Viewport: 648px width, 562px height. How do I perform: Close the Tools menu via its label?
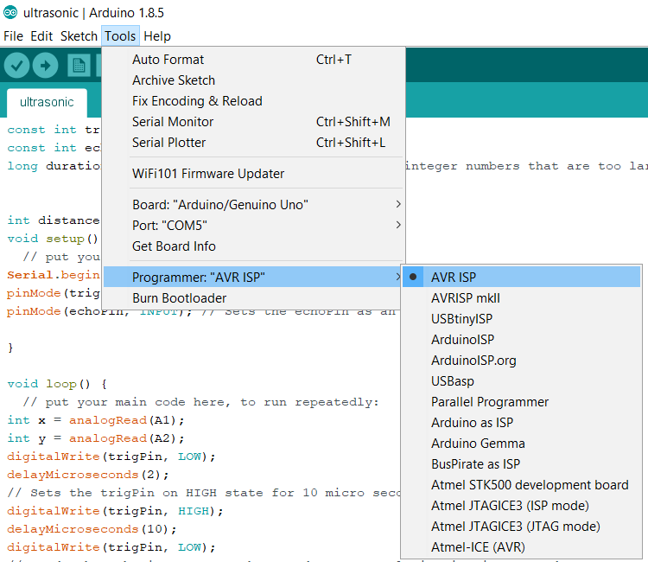tap(120, 36)
